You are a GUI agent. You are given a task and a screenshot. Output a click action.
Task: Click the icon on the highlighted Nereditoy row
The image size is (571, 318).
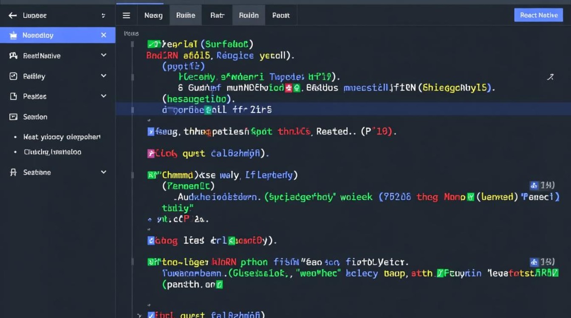13,35
